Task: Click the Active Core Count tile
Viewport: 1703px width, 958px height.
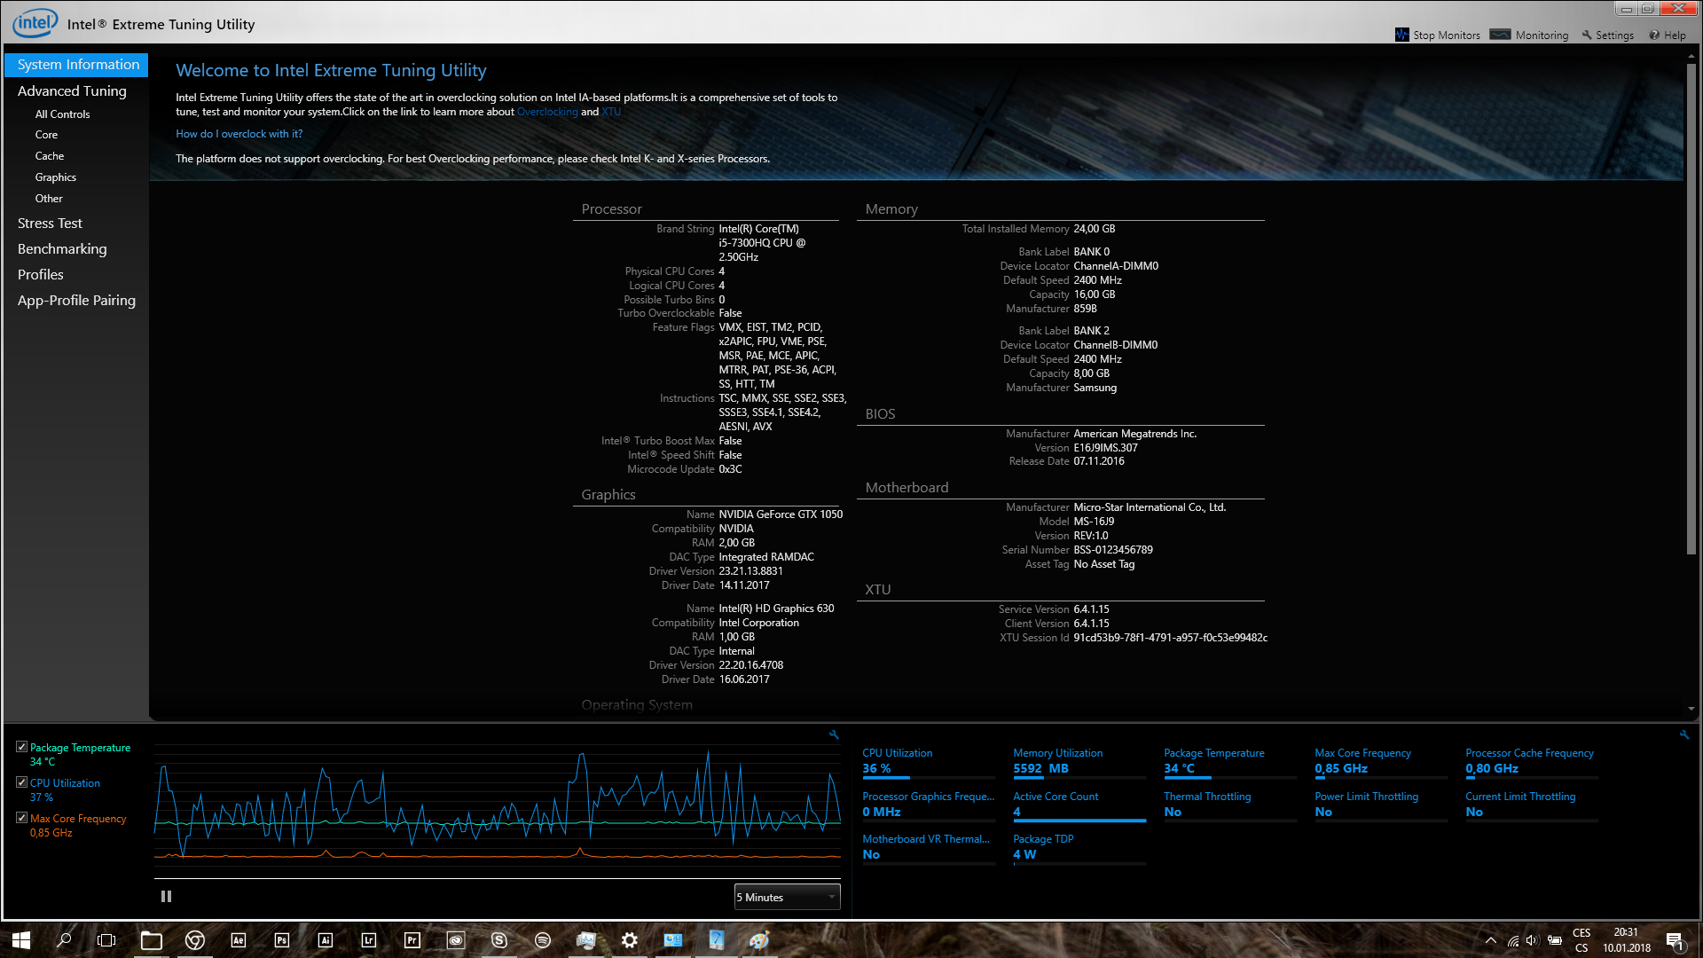Action: pyautogui.click(x=1079, y=805)
